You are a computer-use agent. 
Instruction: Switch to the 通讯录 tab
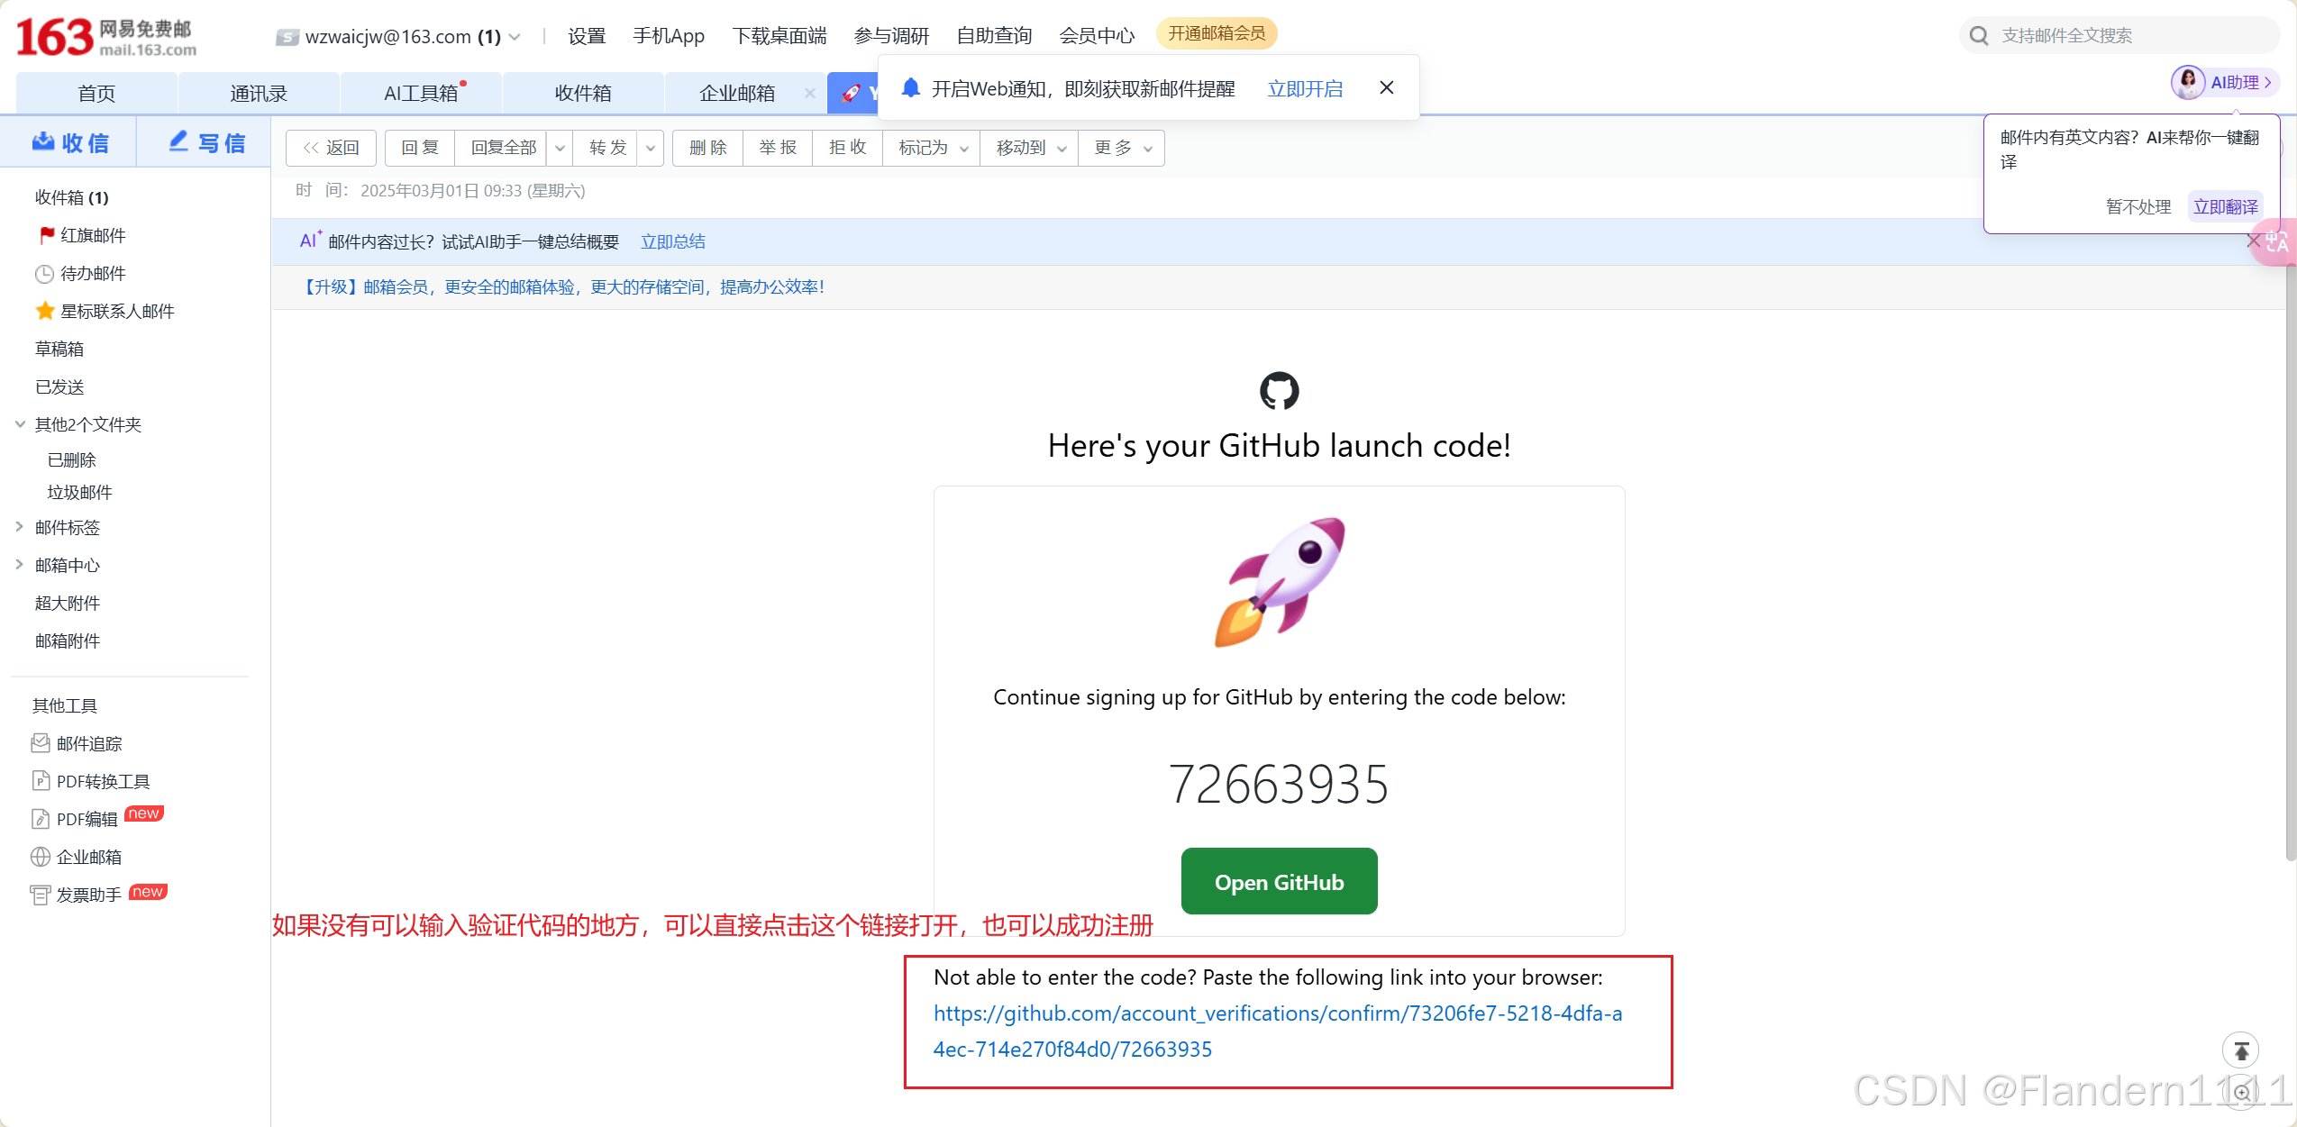(259, 93)
